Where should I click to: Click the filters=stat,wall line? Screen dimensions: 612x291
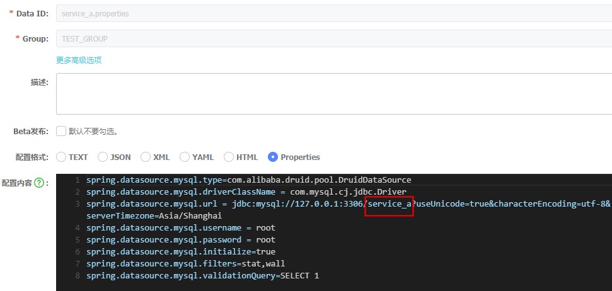186,264
